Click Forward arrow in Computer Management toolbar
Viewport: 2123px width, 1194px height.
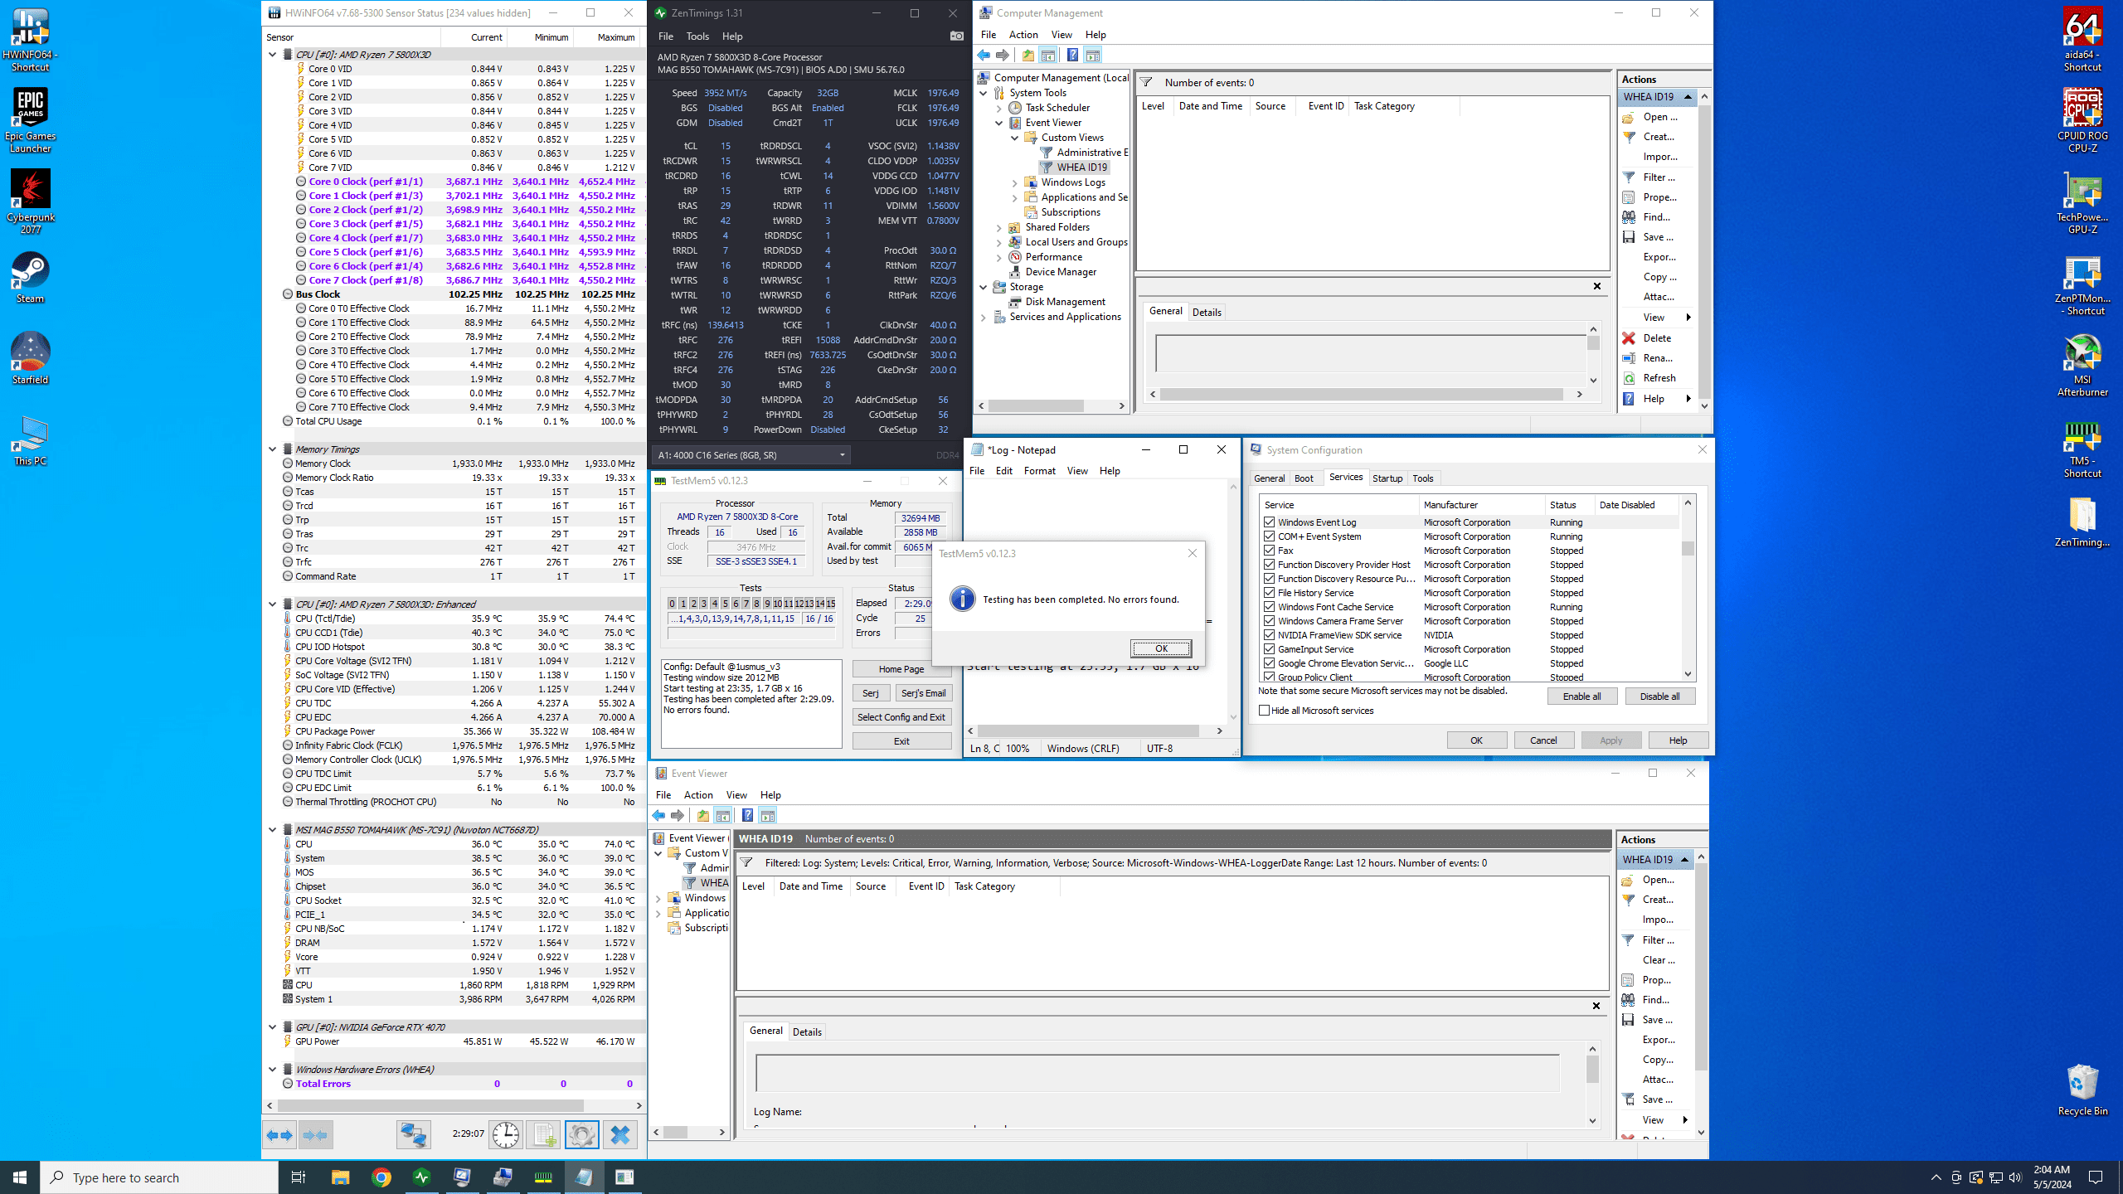(x=1003, y=56)
